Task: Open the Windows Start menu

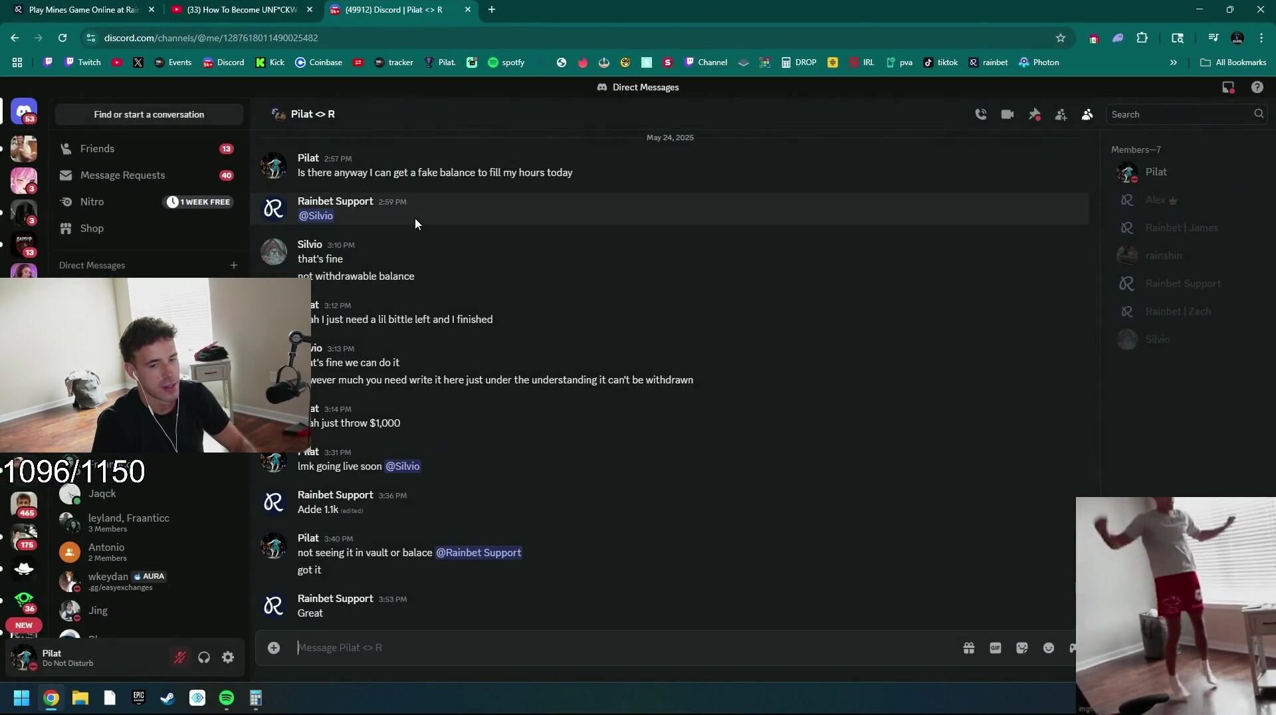Action: pyautogui.click(x=21, y=698)
